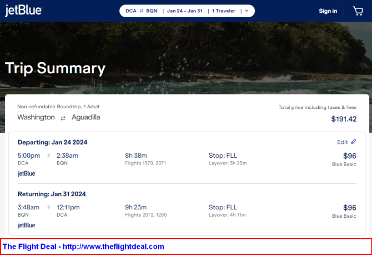The width and height of the screenshot is (372, 255).
Task: Click Stop: FLL on the departing flight
Action: (x=223, y=156)
